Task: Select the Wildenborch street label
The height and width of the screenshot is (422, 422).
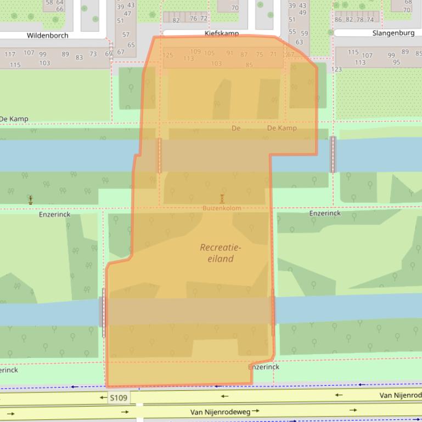Action: 48,36
